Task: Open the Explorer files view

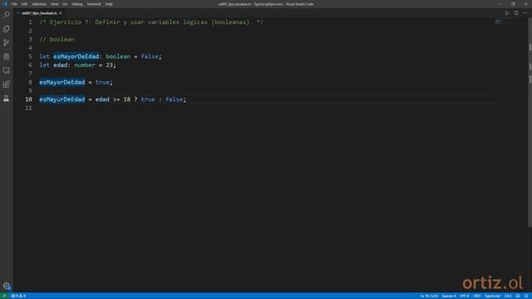Action: (7, 29)
